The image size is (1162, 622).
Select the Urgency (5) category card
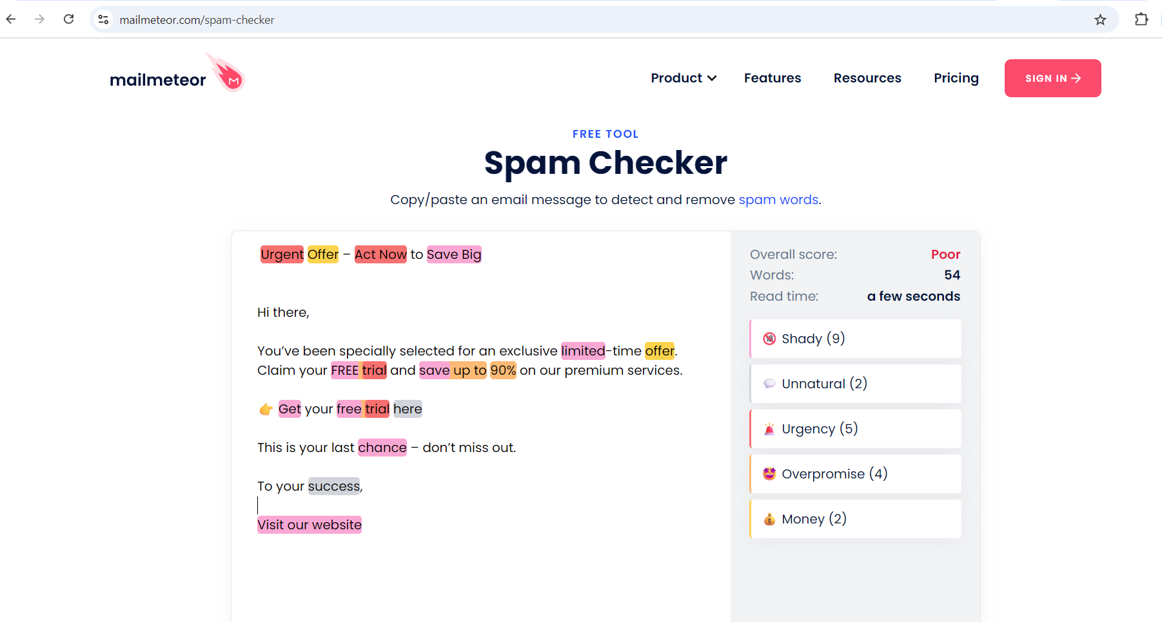pos(855,429)
